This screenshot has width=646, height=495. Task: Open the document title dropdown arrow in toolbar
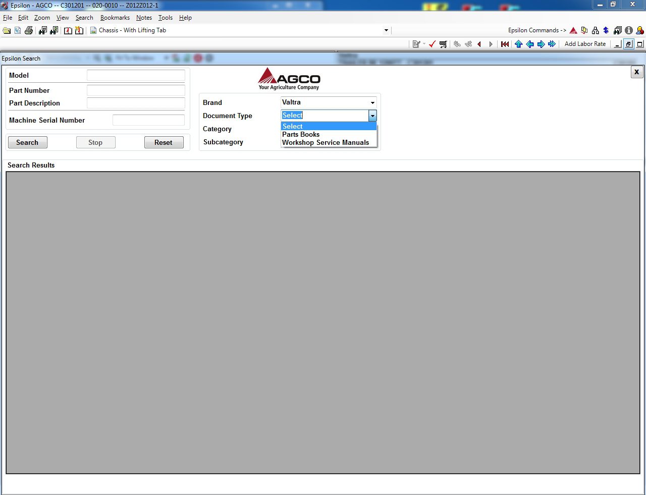point(386,30)
